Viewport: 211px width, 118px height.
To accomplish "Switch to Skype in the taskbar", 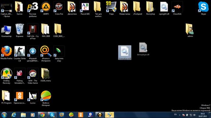I will coord(52,115).
